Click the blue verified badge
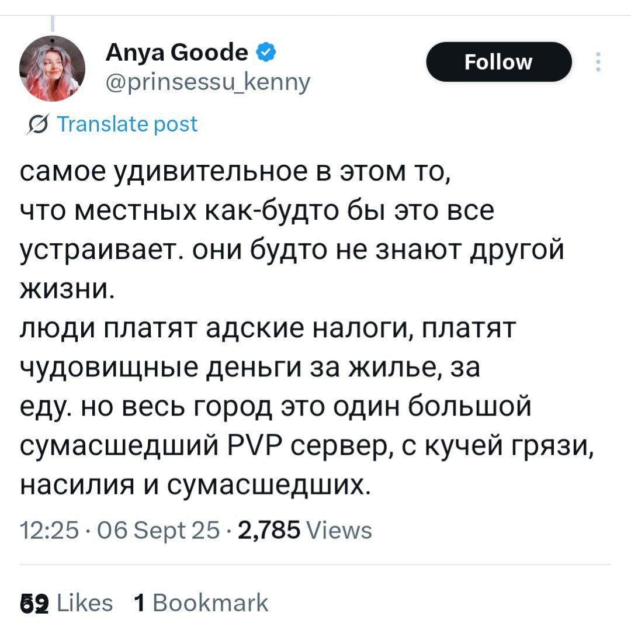 coord(264,54)
